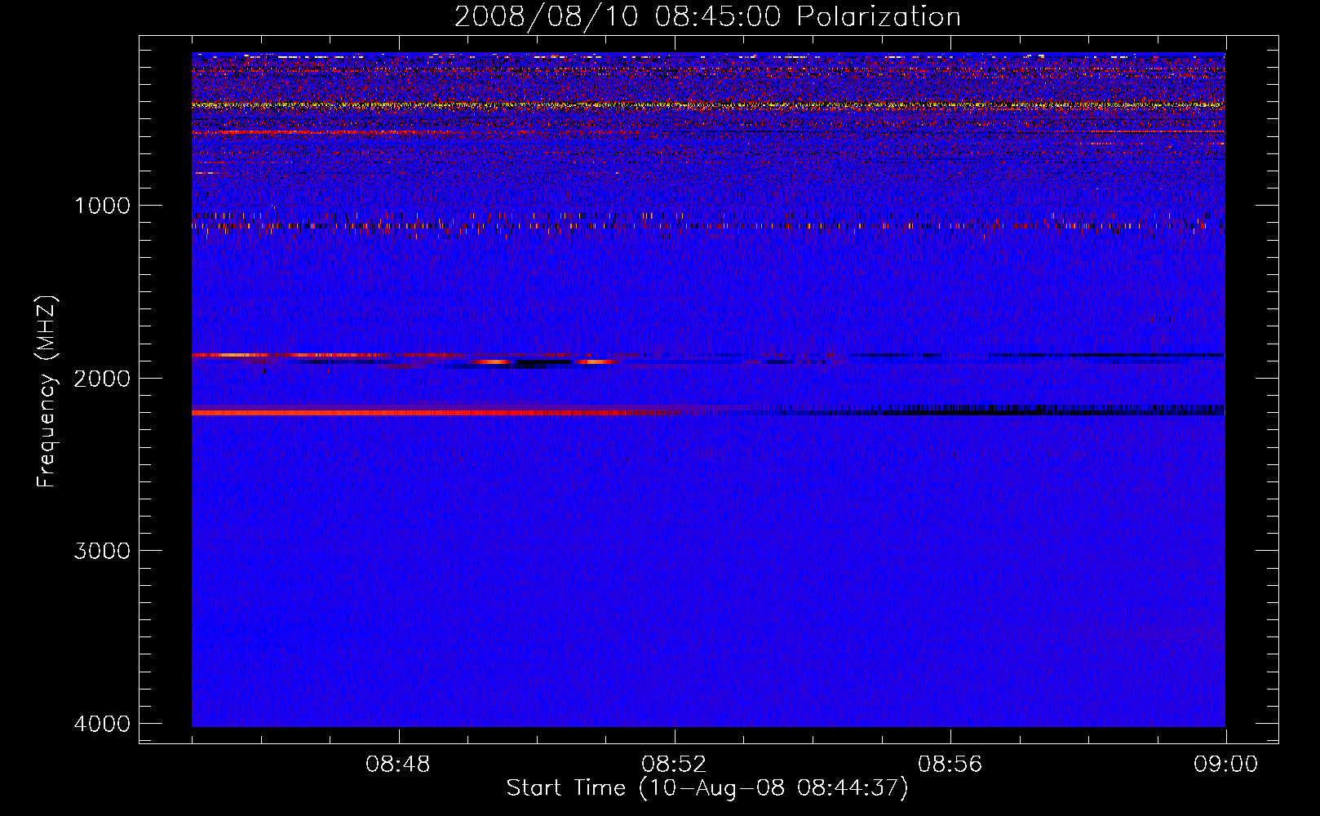1320x816 pixels.
Task: Select the '3000' frequency axis label
Action: (102, 551)
